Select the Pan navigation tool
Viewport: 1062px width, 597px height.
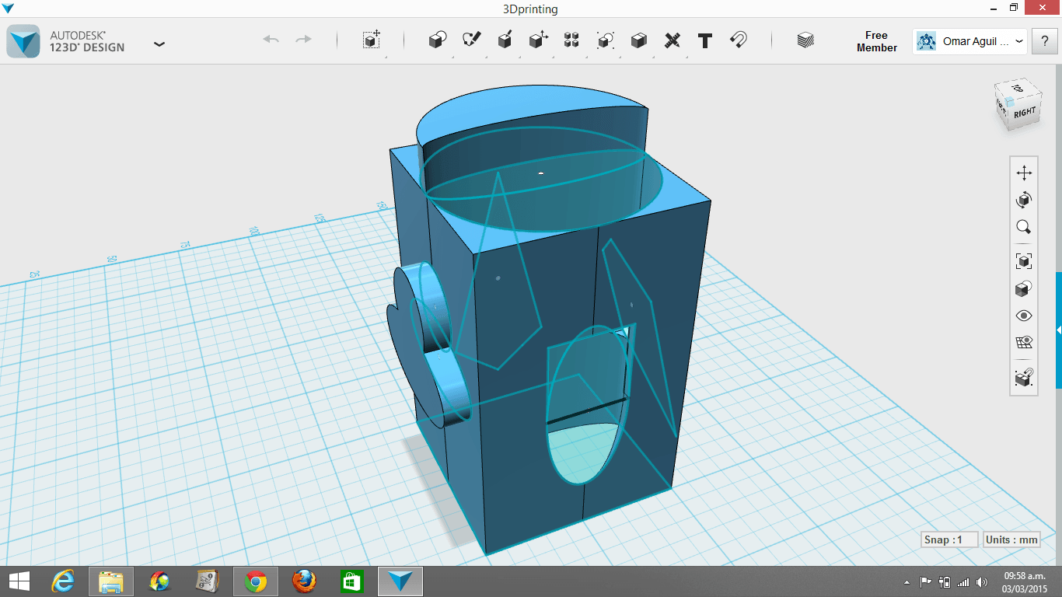point(1024,173)
